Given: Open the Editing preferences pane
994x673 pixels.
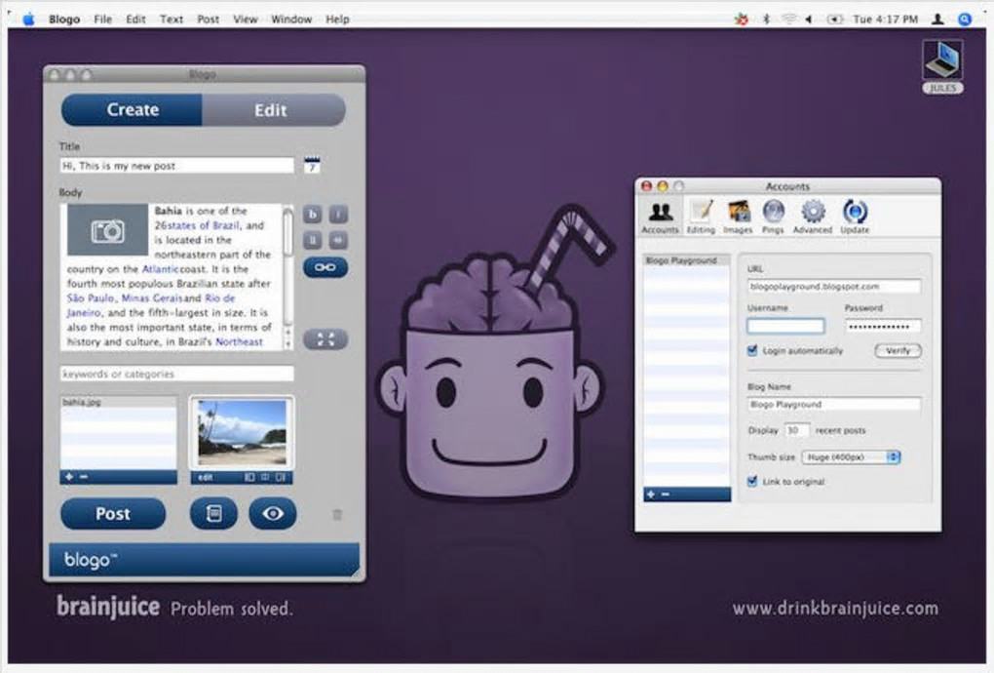Looking at the screenshot, I should [x=701, y=217].
